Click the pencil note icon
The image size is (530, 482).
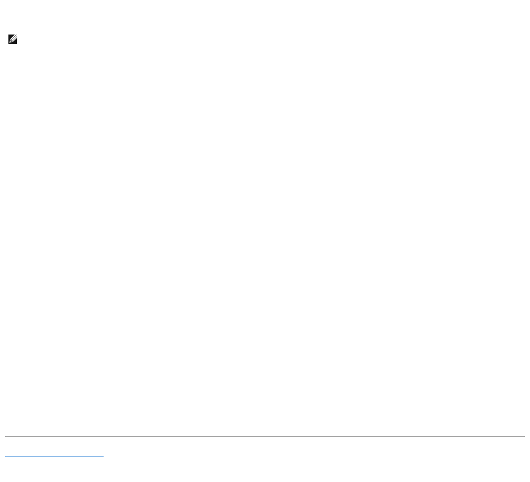pos(12,39)
